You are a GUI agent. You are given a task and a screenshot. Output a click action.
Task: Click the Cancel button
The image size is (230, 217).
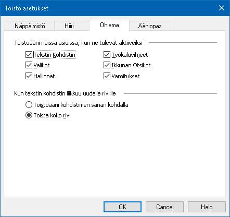click(164, 207)
